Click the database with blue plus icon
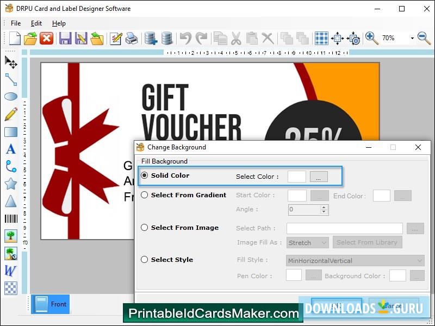Viewport: 435px width, 326px height. 151,38
